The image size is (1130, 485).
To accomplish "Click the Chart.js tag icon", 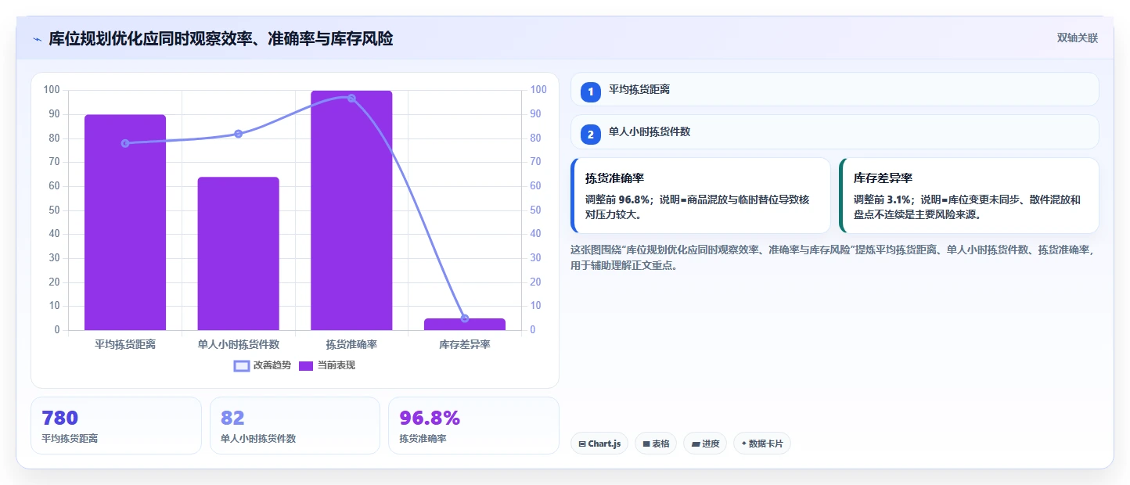I will click(x=582, y=444).
